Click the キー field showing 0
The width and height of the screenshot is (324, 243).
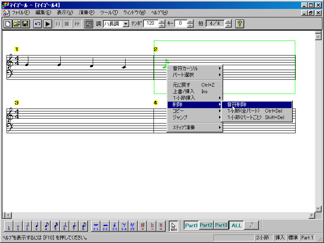181,23
